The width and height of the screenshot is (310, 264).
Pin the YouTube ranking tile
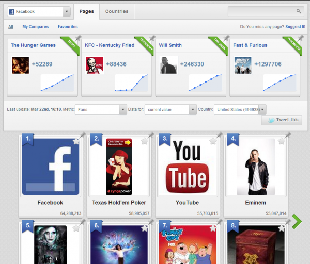click(x=219, y=135)
